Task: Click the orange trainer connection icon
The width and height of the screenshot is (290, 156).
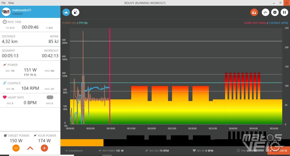Action: coord(254,12)
